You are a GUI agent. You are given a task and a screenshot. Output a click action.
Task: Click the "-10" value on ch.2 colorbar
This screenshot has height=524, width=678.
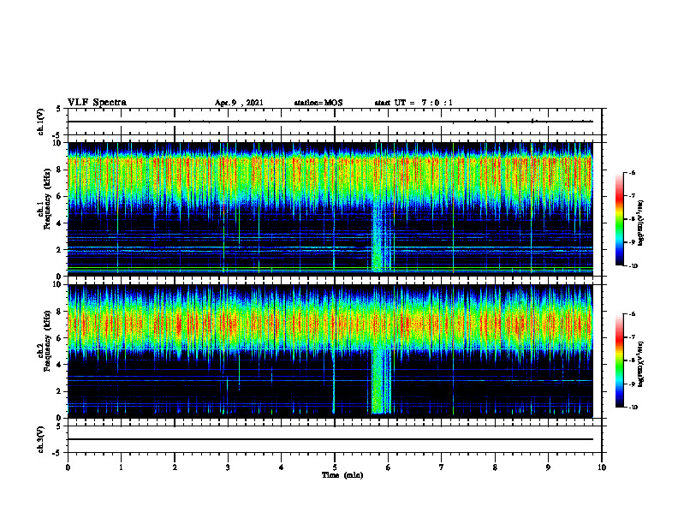click(633, 408)
